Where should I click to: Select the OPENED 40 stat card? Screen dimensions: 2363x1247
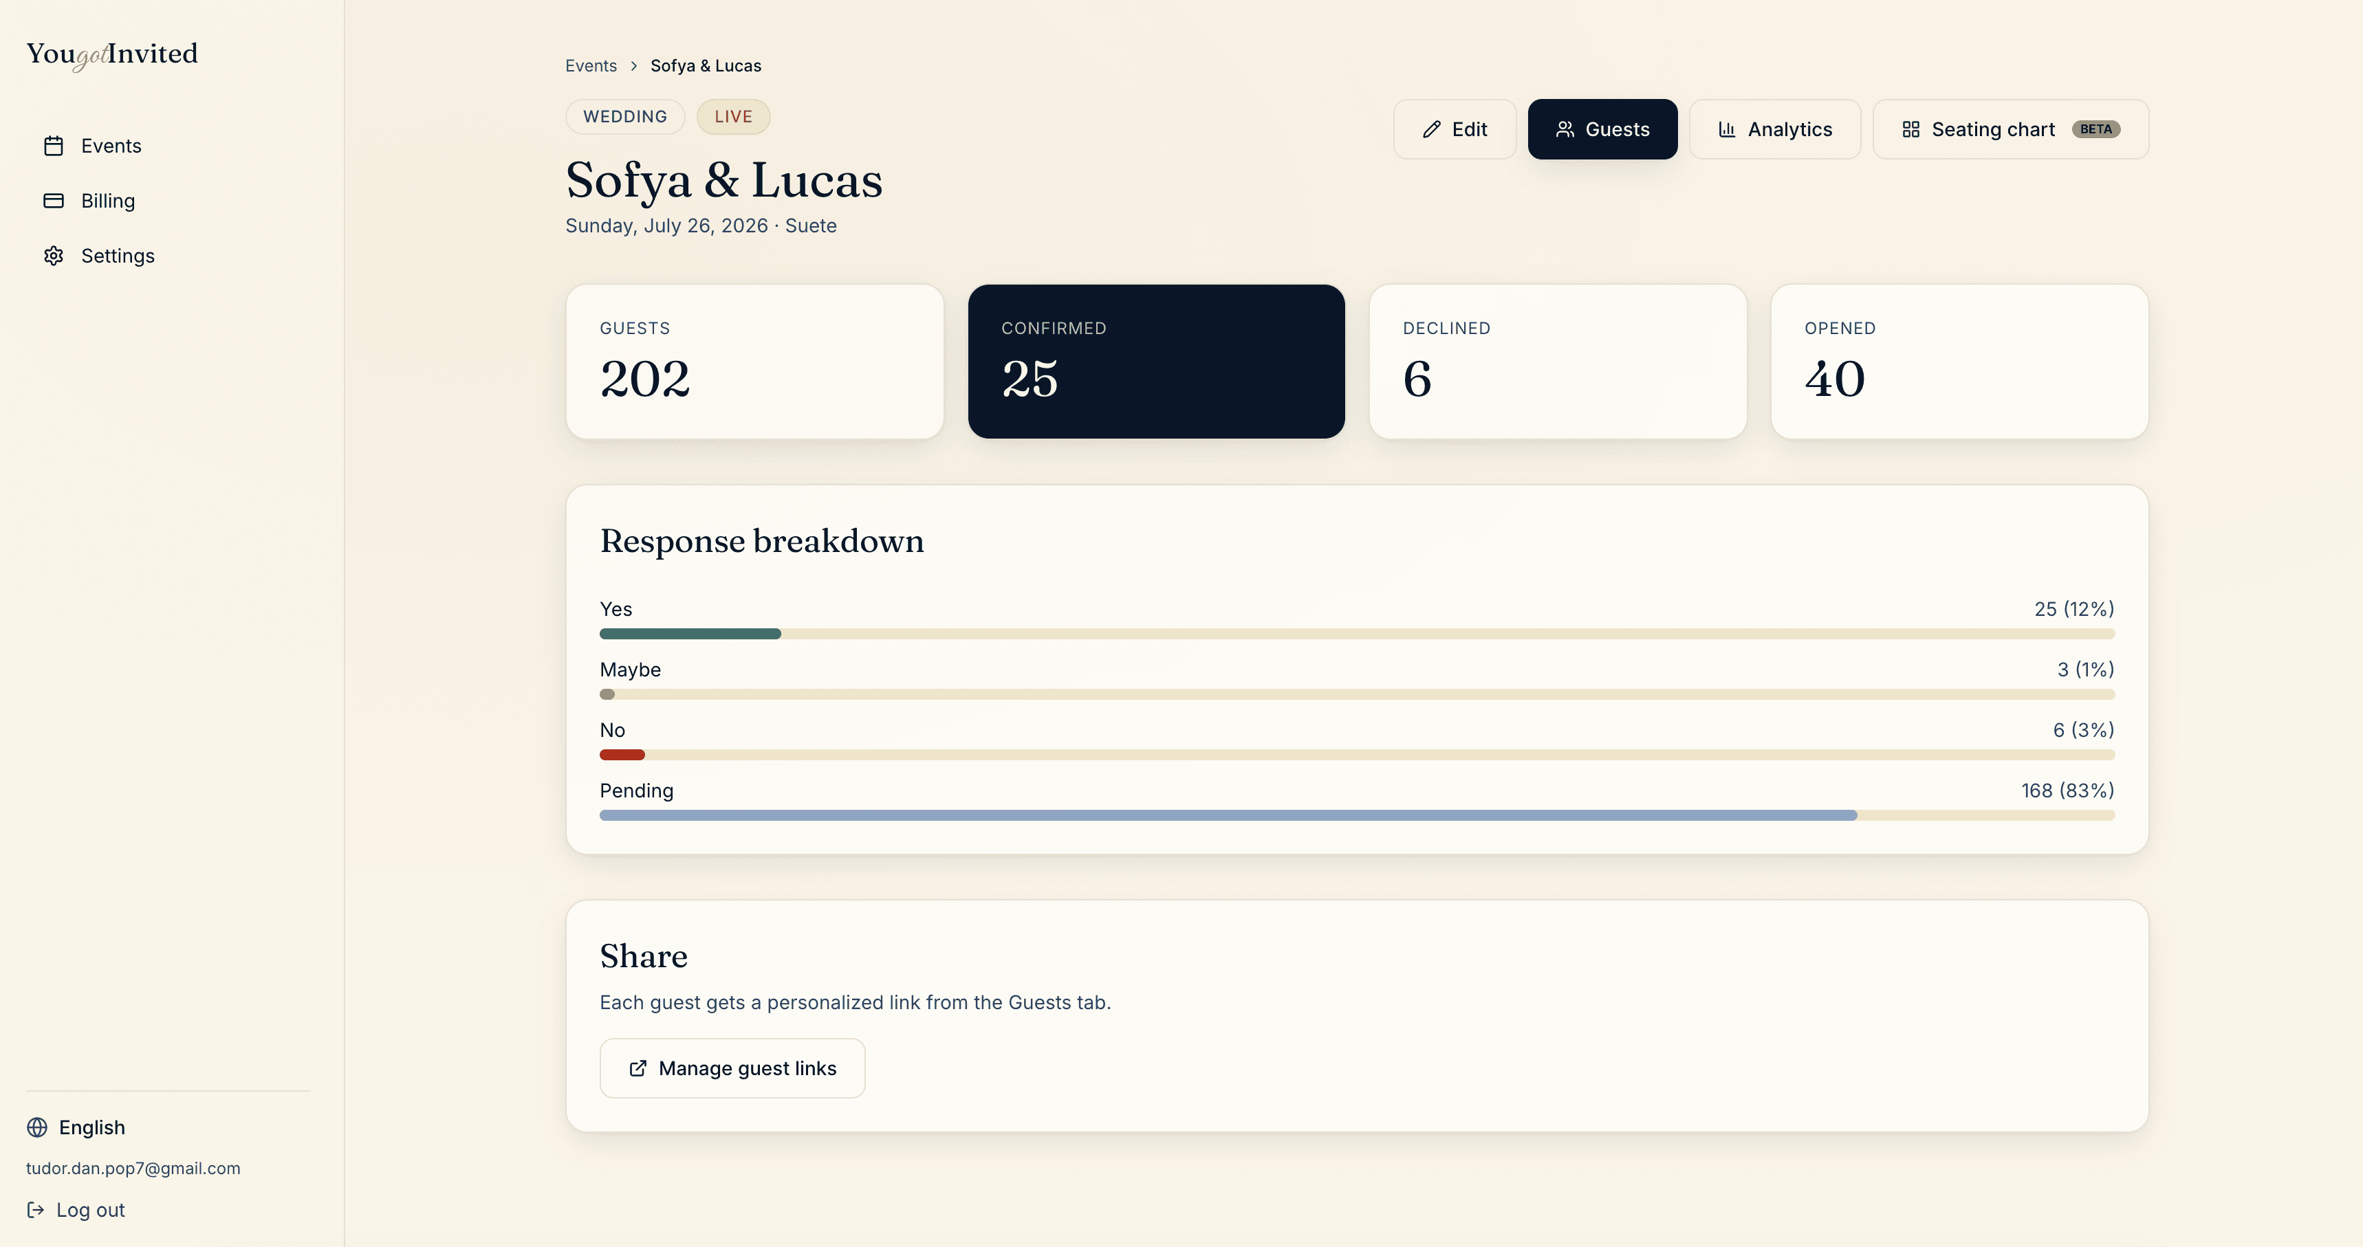coord(1959,362)
